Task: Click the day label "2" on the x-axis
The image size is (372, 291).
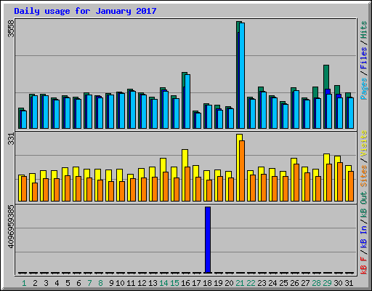Action: point(35,283)
